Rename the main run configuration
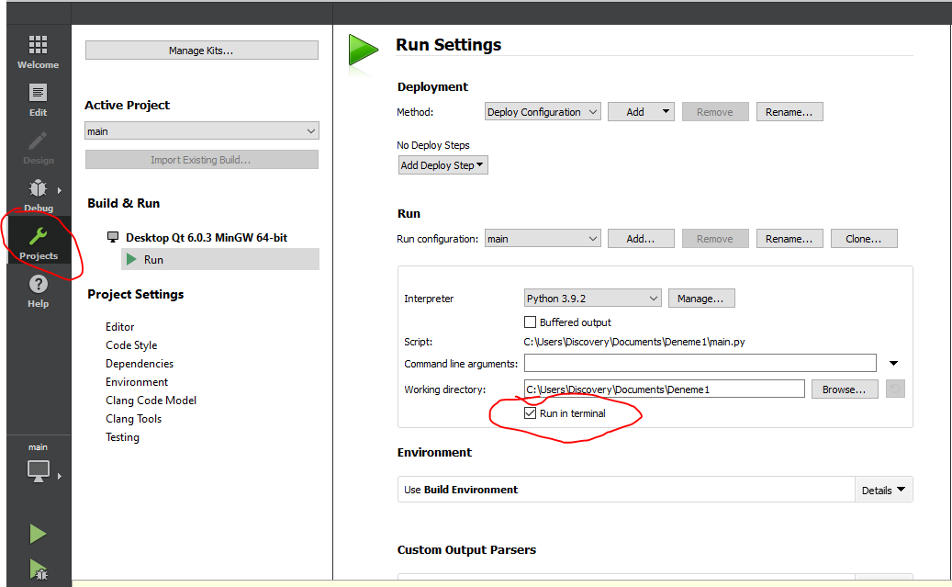The height and width of the screenshot is (587, 952). [790, 239]
